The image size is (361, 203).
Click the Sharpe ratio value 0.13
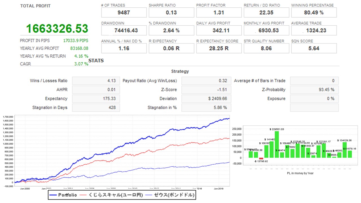click(171, 13)
